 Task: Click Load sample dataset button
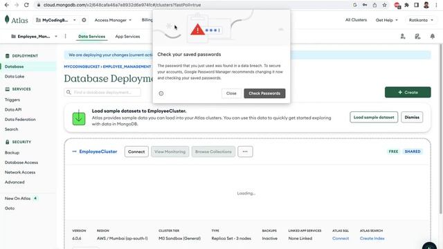[x=374, y=117]
